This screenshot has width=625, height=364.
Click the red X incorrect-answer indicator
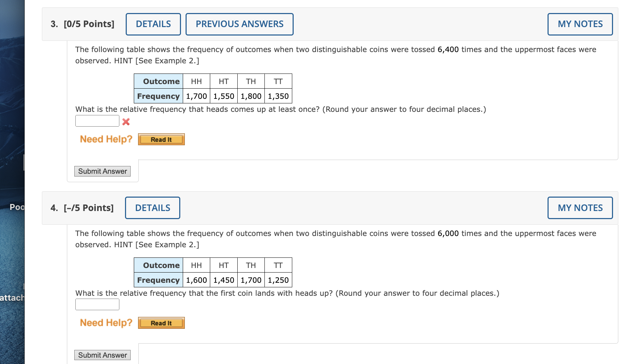[x=126, y=122]
